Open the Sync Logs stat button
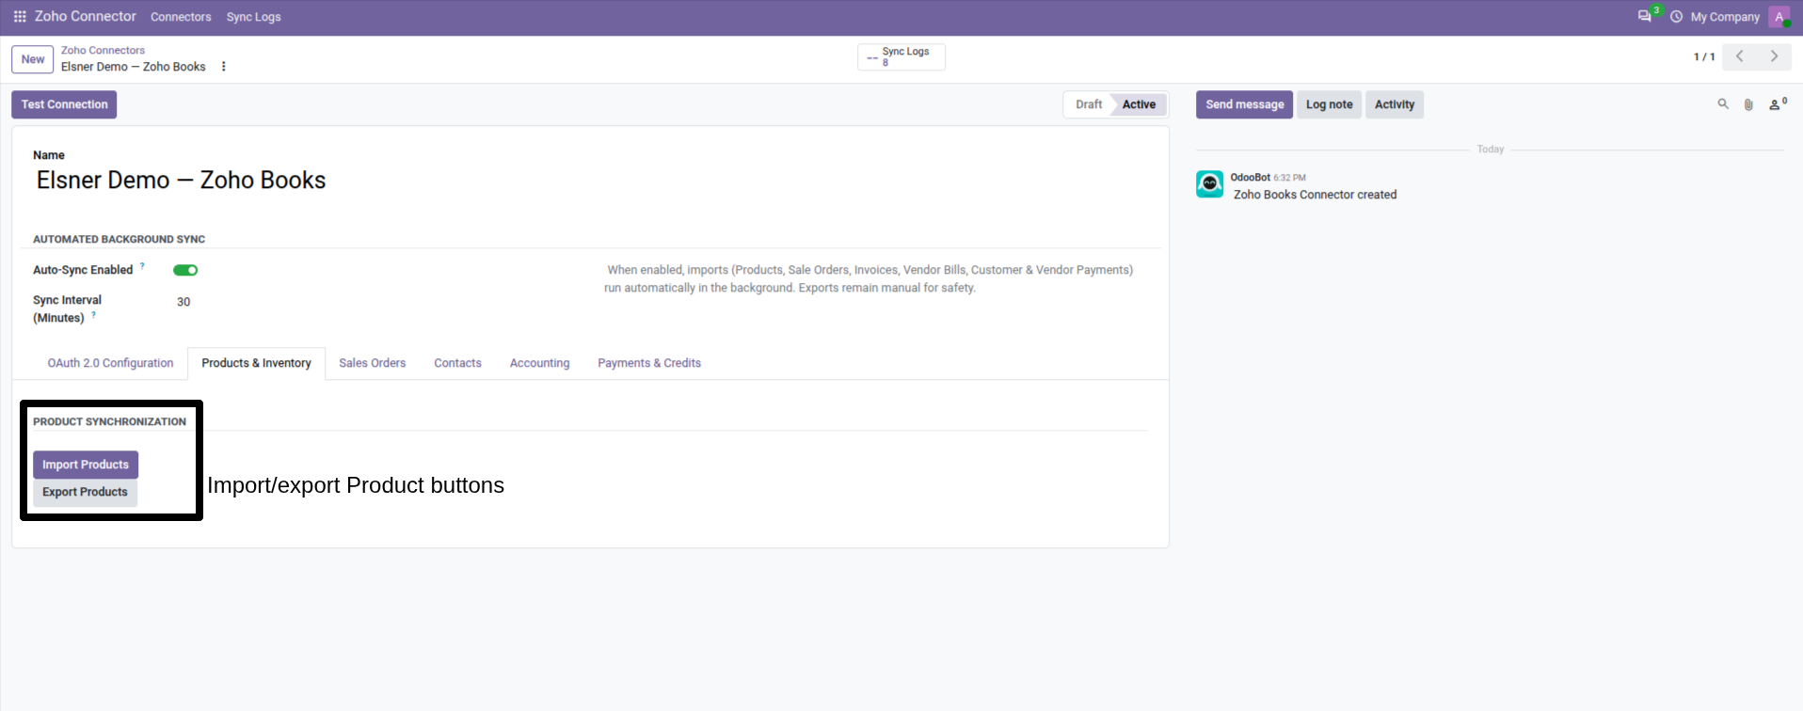The image size is (1803, 711). coord(901,57)
